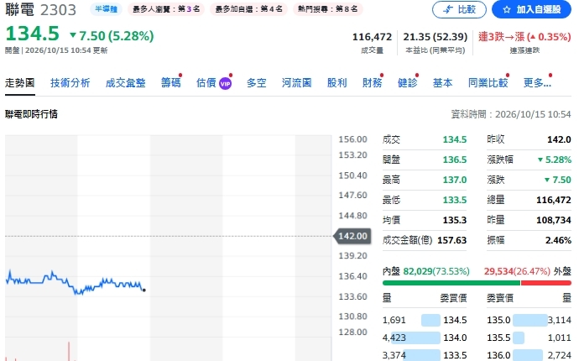Click the 昨收 142.0 value

[559, 139]
